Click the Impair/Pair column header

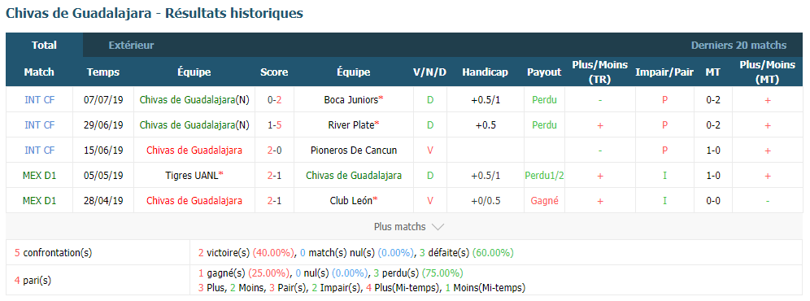pyautogui.click(x=664, y=72)
